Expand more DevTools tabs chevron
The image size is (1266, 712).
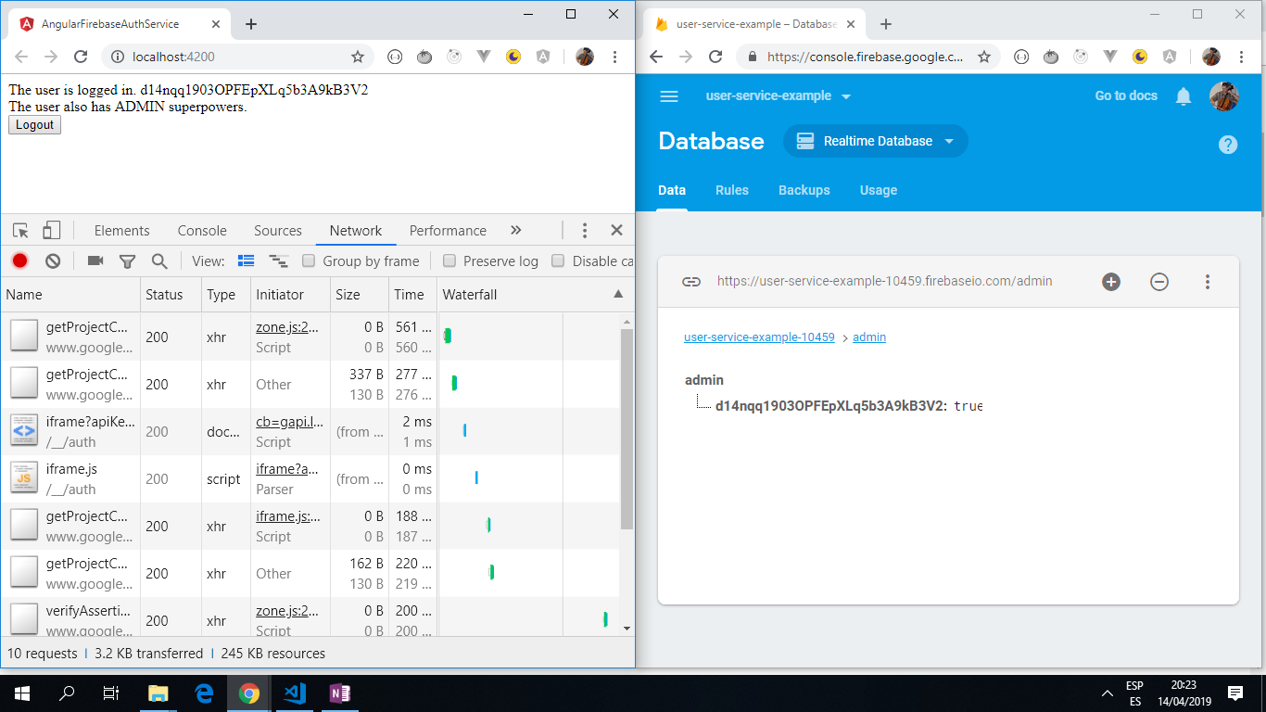[x=516, y=230]
